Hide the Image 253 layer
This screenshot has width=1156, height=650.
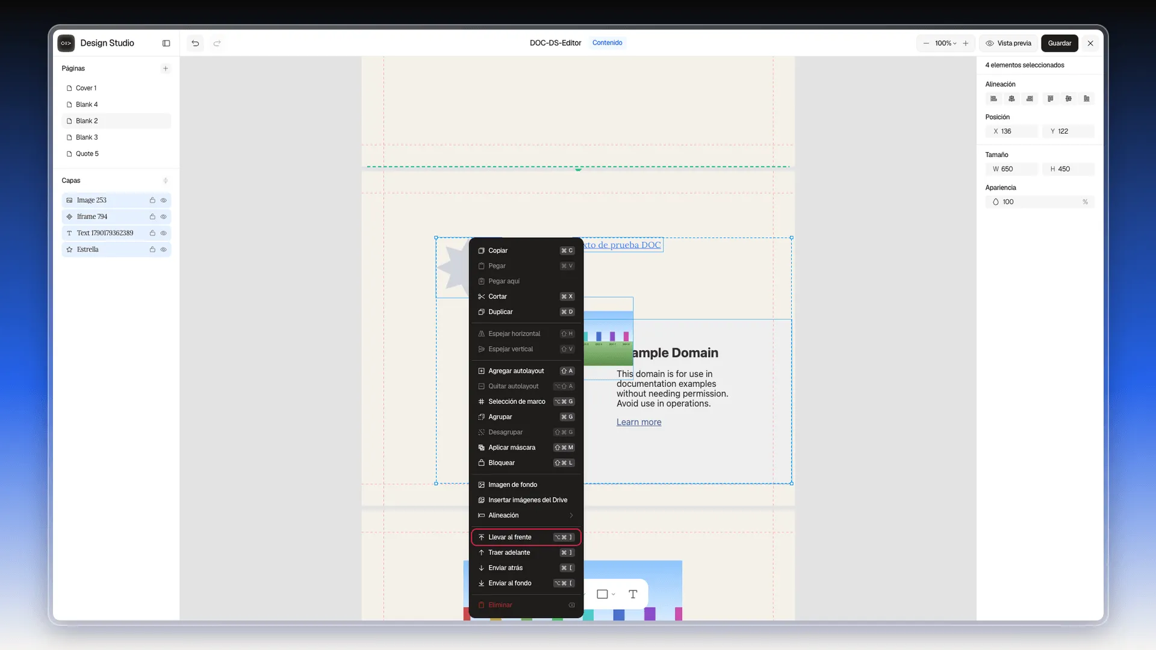click(163, 200)
